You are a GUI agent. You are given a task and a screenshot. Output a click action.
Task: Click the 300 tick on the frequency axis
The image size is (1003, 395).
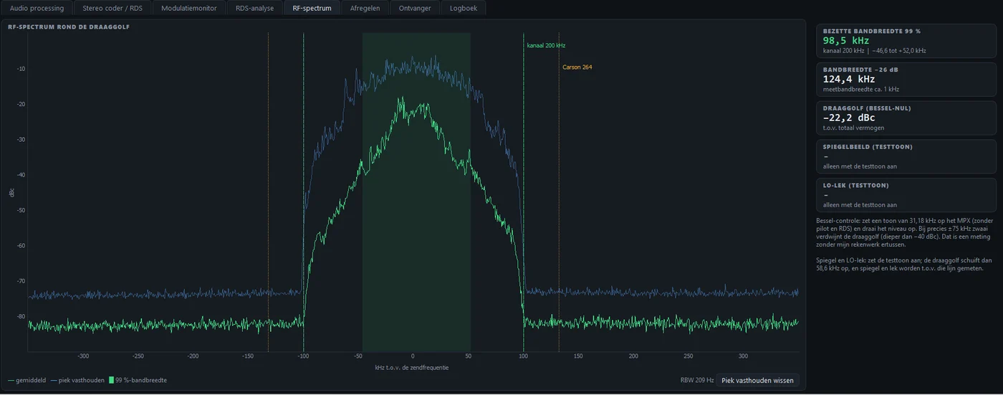pos(743,356)
